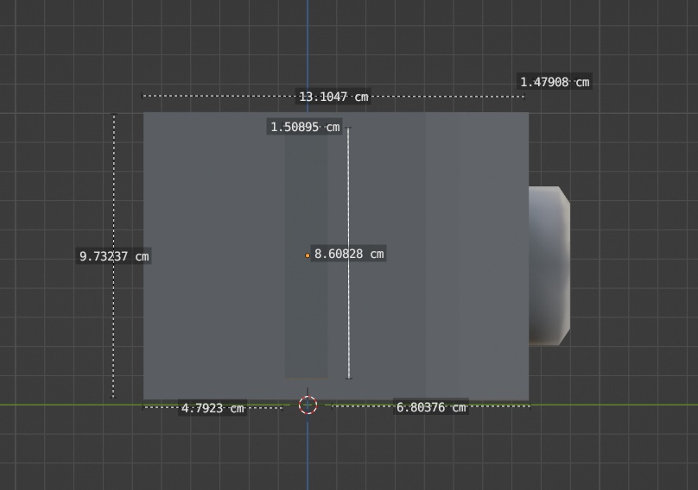Click the red-white 3D cursor circle
The width and height of the screenshot is (698, 490).
[x=308, y=405]
